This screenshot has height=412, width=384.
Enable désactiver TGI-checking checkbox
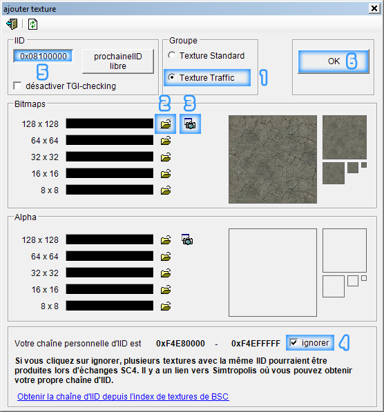(x=17, y=86)
